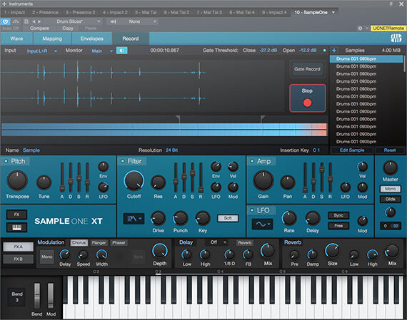Viewport: 407px width, 320px height.
Task: Go to previous preset arrow
Action: coord(34,21)
